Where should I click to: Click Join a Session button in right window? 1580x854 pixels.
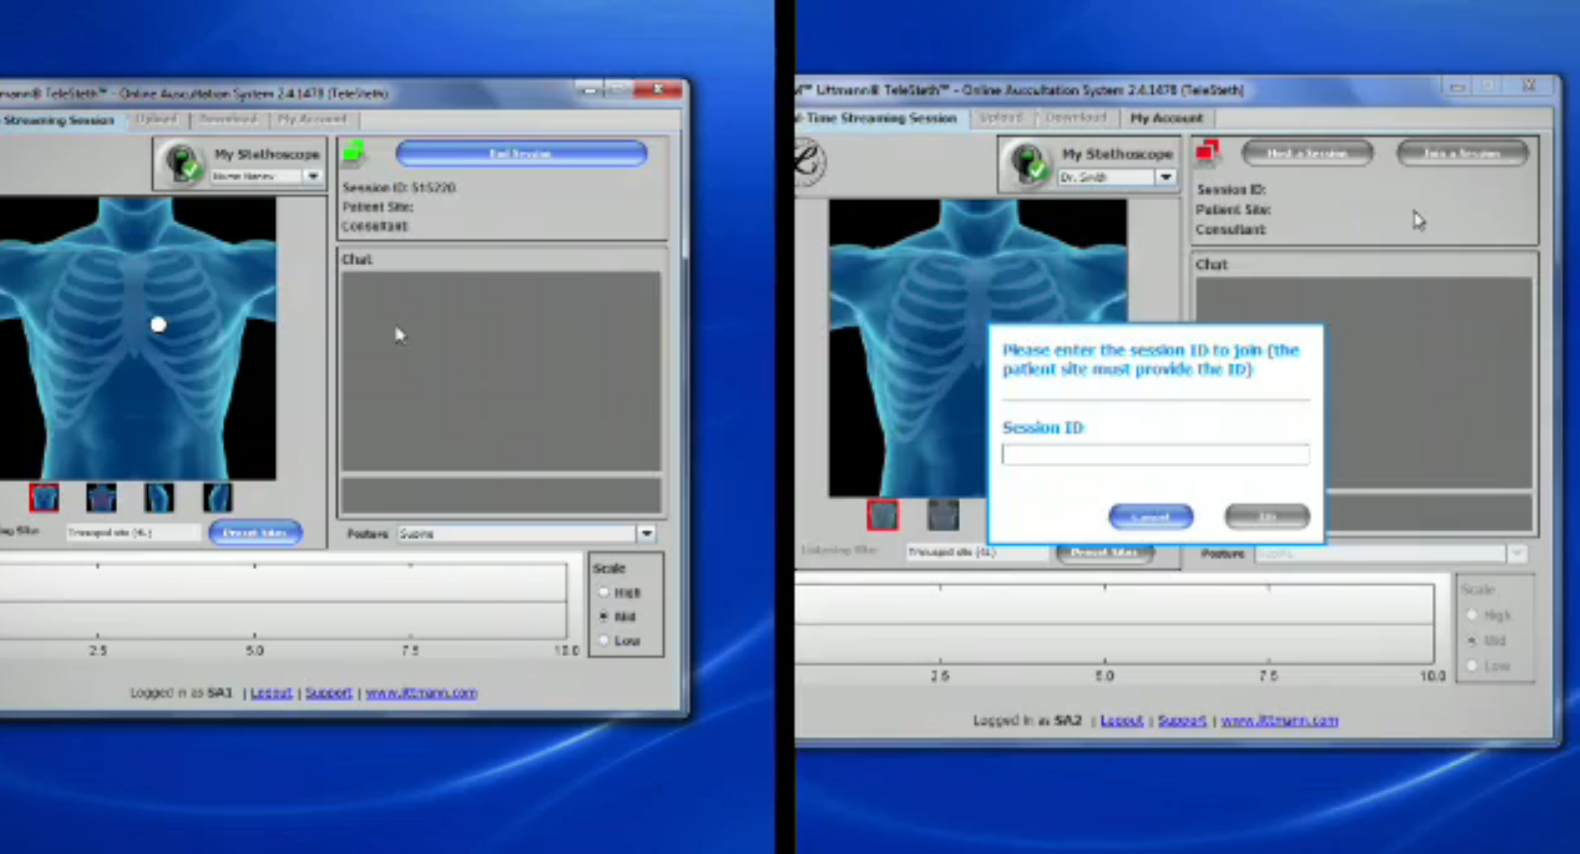pos(1463,153)
